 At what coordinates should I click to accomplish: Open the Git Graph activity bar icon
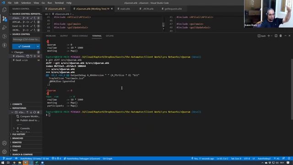pyautogui.click(x=4, y=36)
